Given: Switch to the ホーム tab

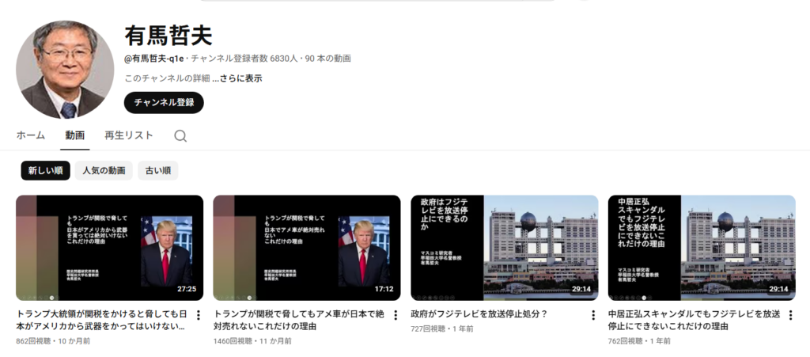Looking at the screenshot, I should click(31, 135).
